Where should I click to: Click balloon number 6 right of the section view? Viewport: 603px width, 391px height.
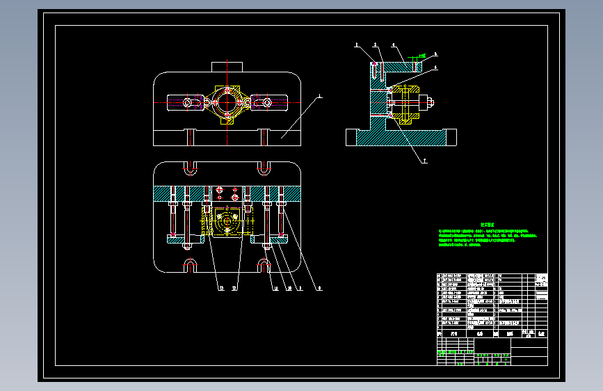pos(435,67)
